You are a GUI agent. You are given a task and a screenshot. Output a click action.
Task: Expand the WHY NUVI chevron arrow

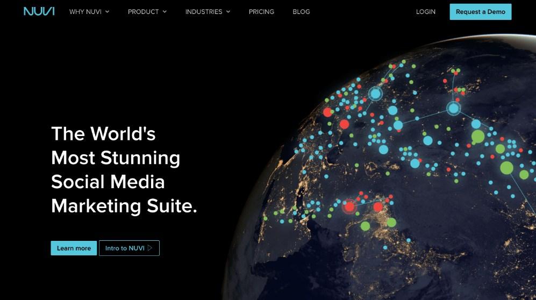pyautogui.click(x=108, y=12)
